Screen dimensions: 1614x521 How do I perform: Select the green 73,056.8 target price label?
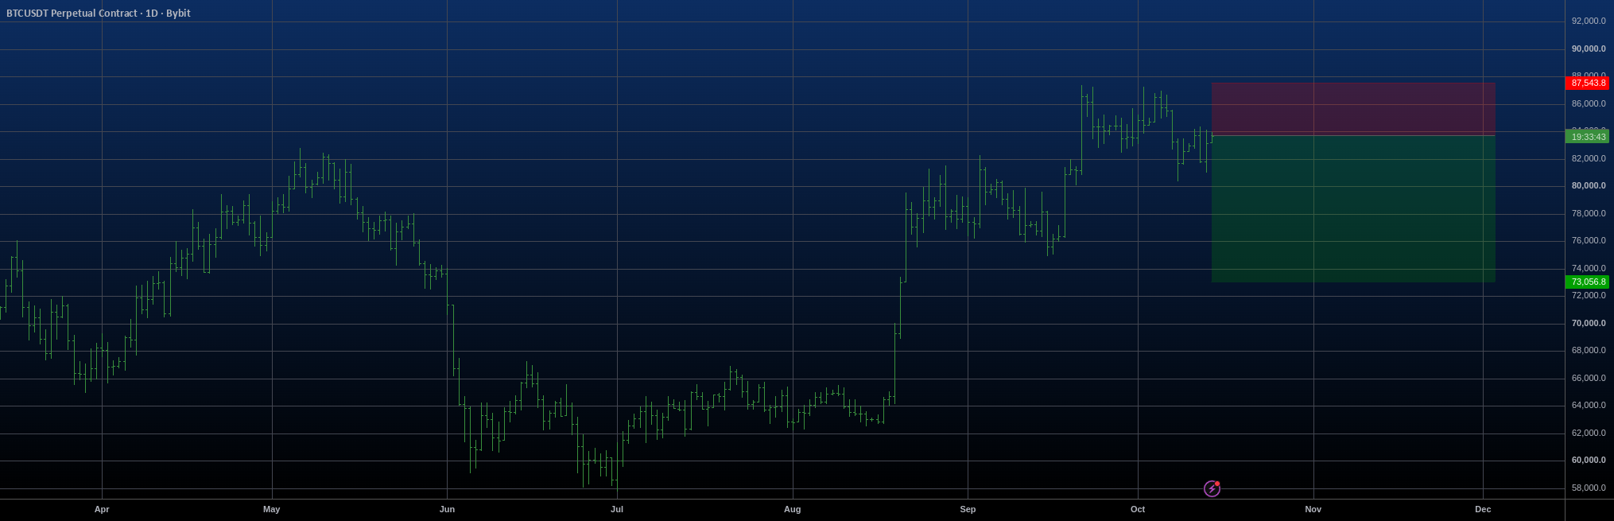(x=1586, y=282)
